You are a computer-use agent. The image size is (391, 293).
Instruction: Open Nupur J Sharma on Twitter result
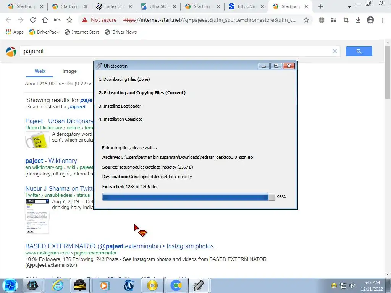(x=59, y=188)
